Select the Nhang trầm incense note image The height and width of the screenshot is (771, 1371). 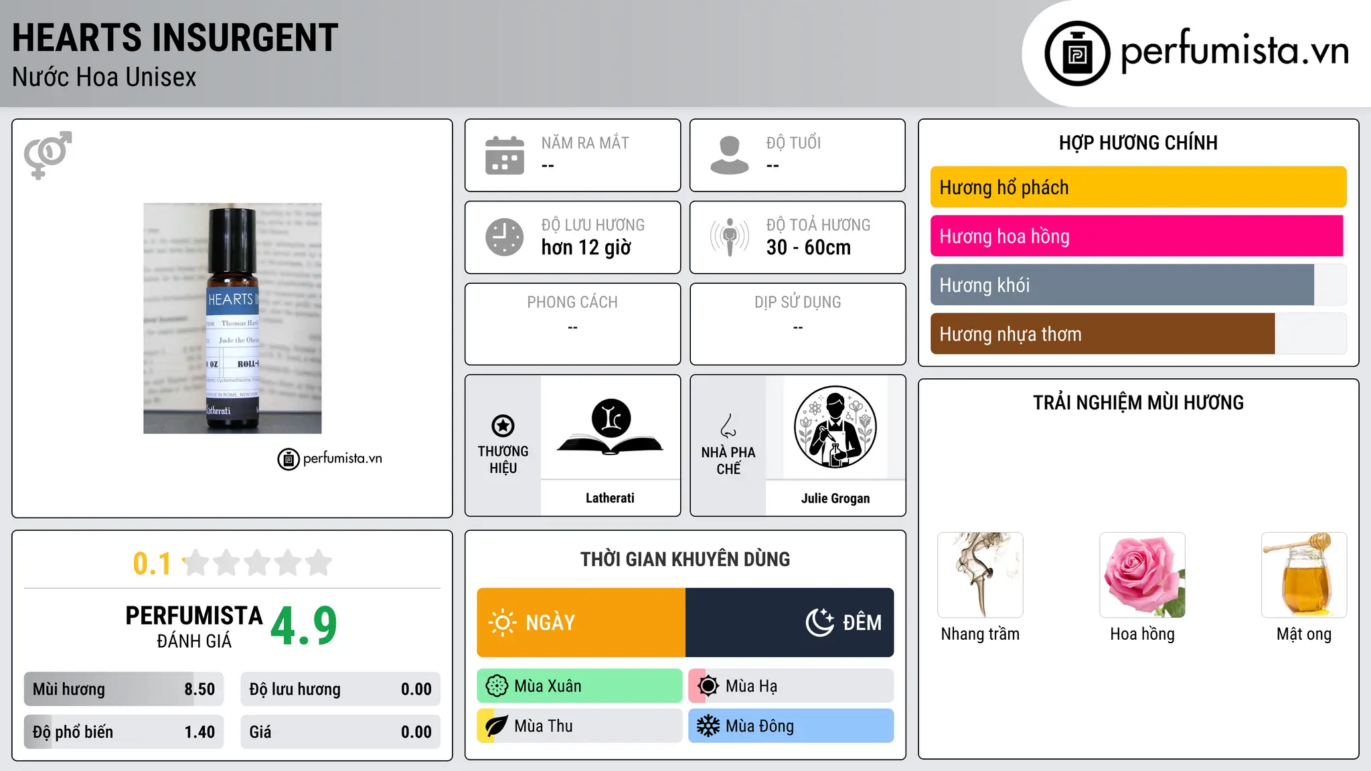(980, 575)
